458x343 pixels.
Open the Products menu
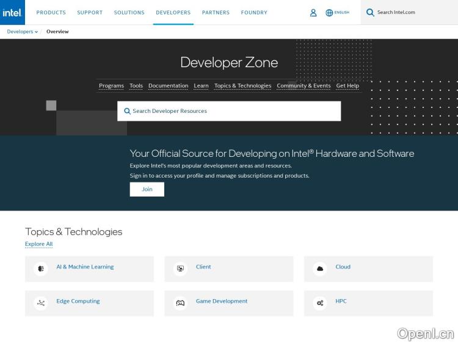tap(51, 12)
